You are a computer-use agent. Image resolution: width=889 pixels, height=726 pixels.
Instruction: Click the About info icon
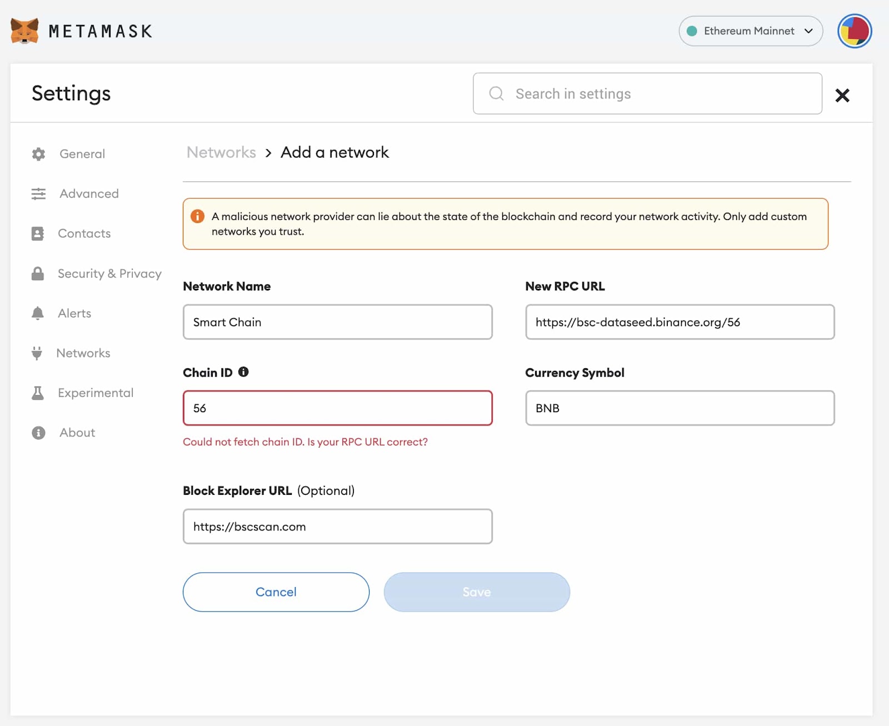[38, 433]
